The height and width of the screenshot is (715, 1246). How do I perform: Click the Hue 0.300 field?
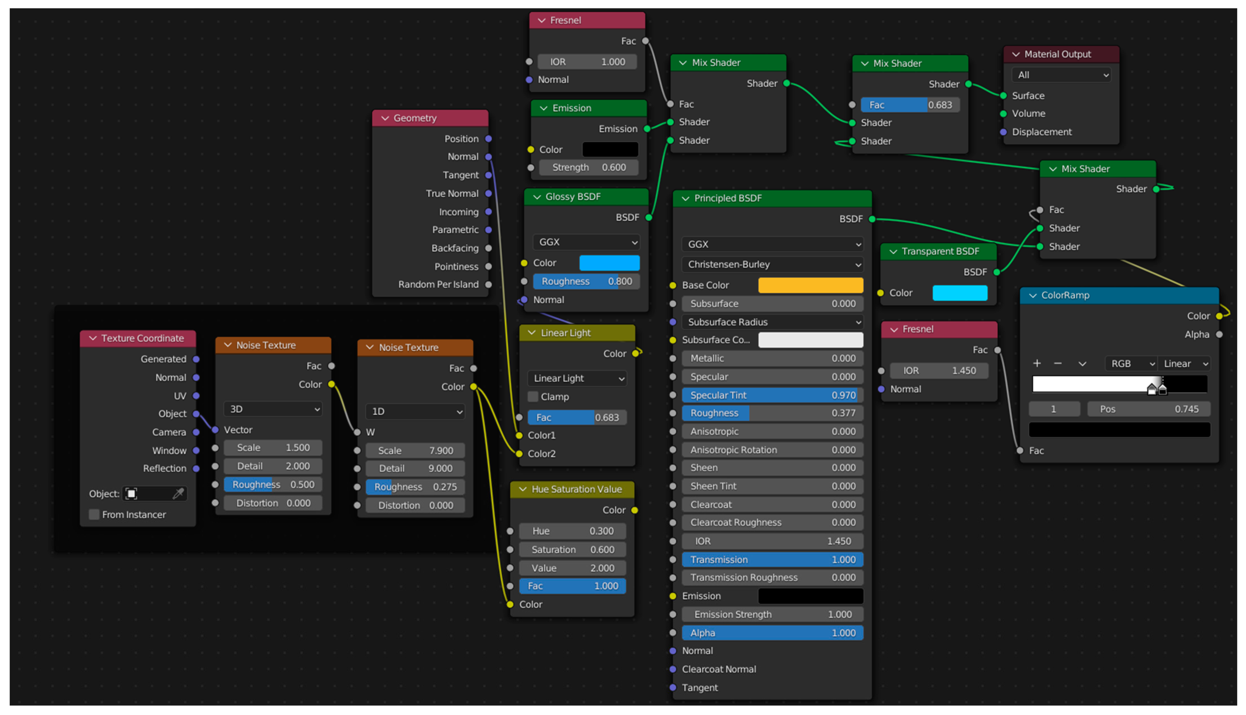click(573, 531)
